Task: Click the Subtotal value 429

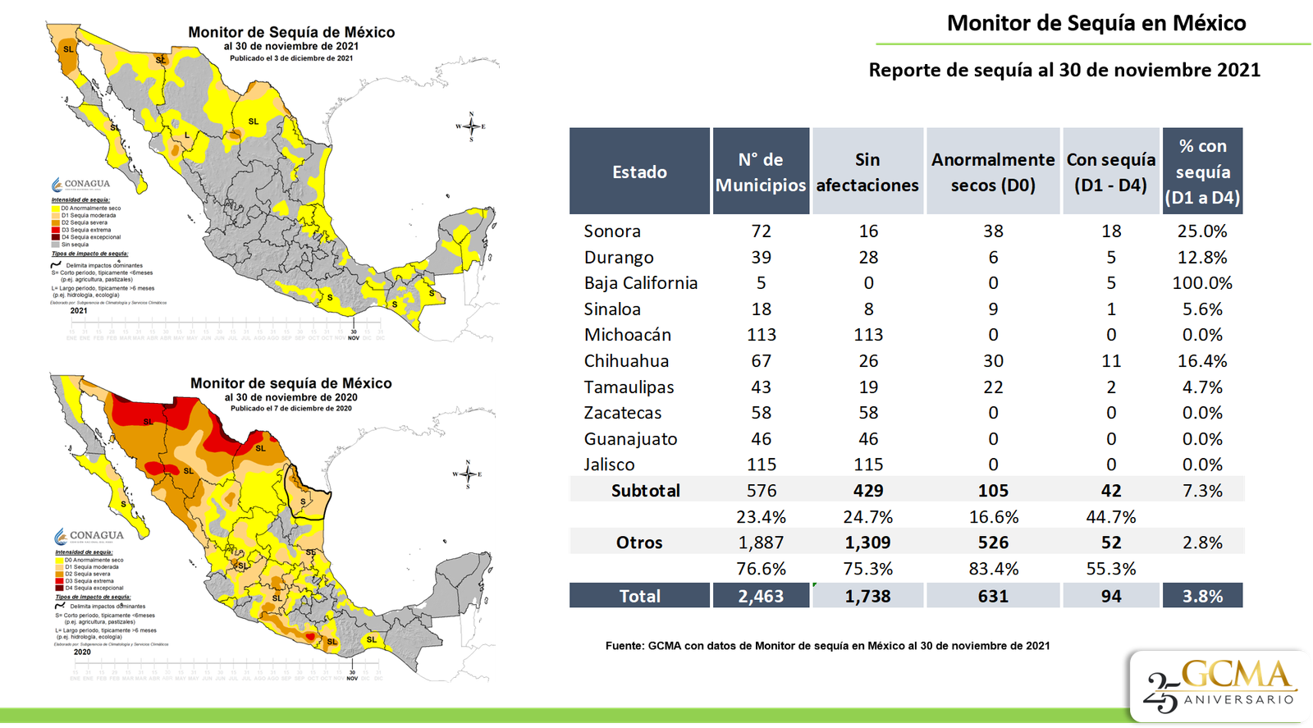Action: 868,491
